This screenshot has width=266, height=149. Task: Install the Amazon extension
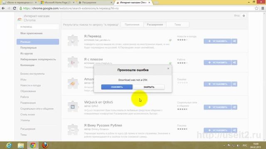[x=217, y=84]
